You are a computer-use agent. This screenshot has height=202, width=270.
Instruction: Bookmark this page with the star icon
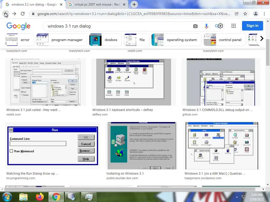point(245,14)
